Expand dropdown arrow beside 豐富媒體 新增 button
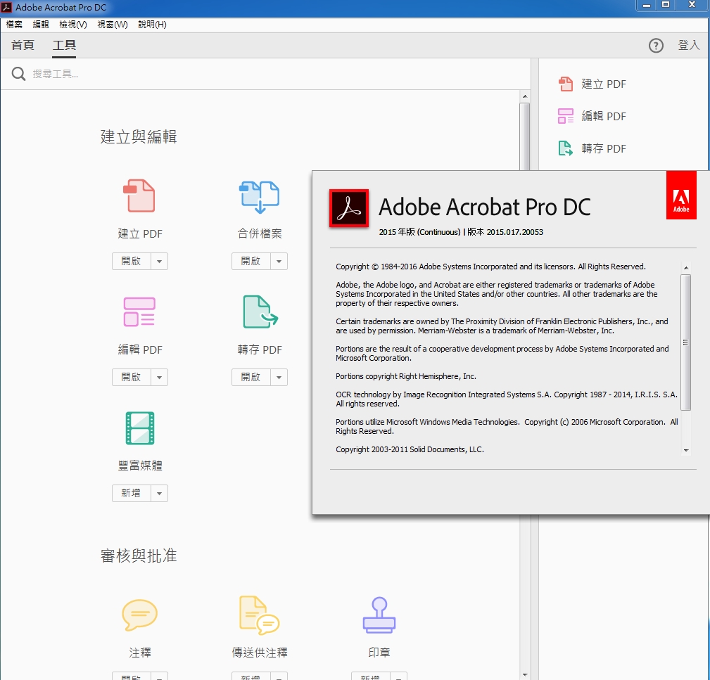The width and height of the screenshot is (710, 680). pos(160,493)
